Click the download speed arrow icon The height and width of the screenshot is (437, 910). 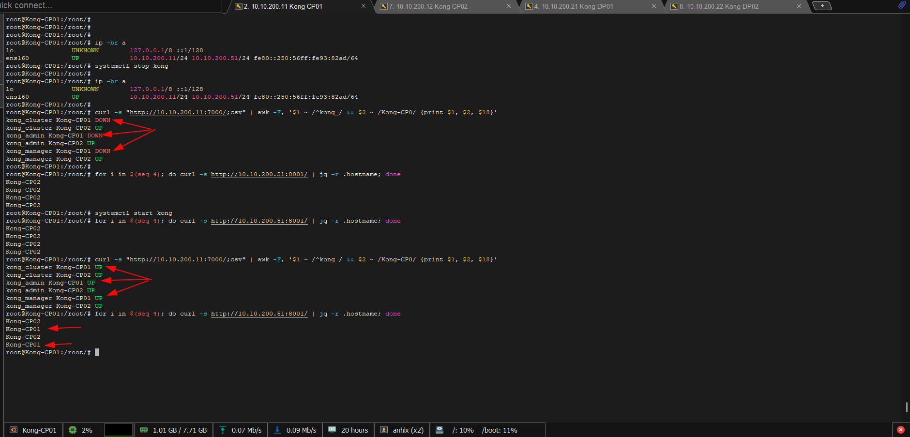click(x=277, y=430)
